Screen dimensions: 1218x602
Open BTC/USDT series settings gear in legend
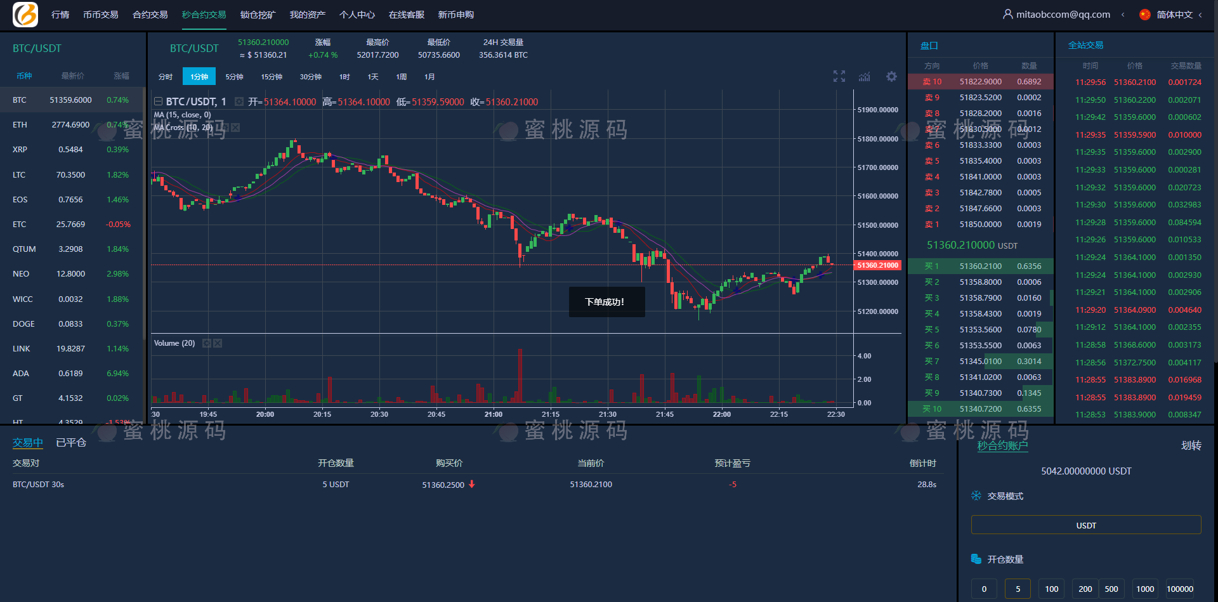239,102
